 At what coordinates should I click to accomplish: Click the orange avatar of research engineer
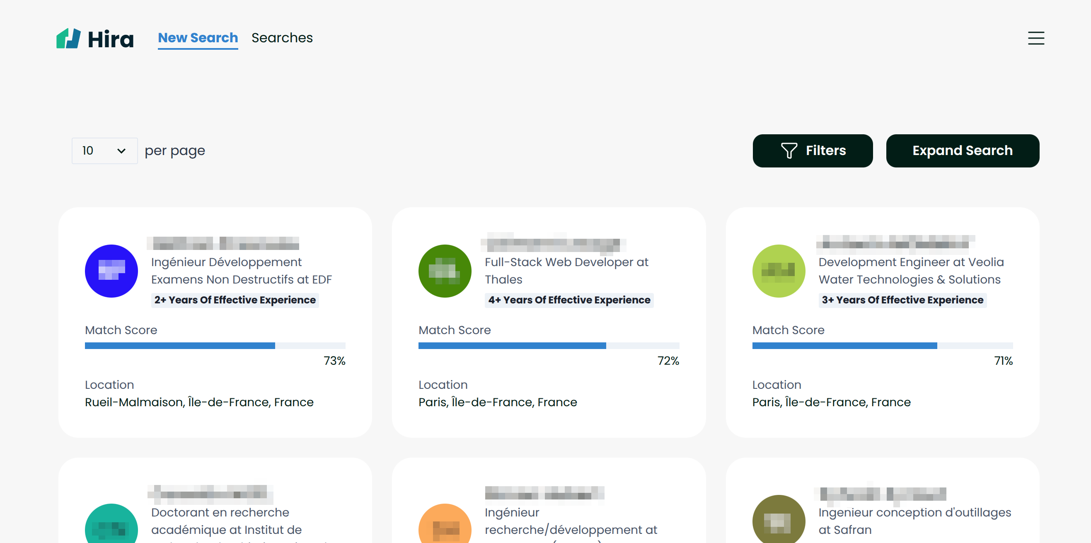tap(444, 525)
